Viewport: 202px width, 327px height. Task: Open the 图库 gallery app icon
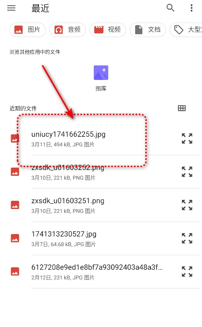(x=101, y=78)
